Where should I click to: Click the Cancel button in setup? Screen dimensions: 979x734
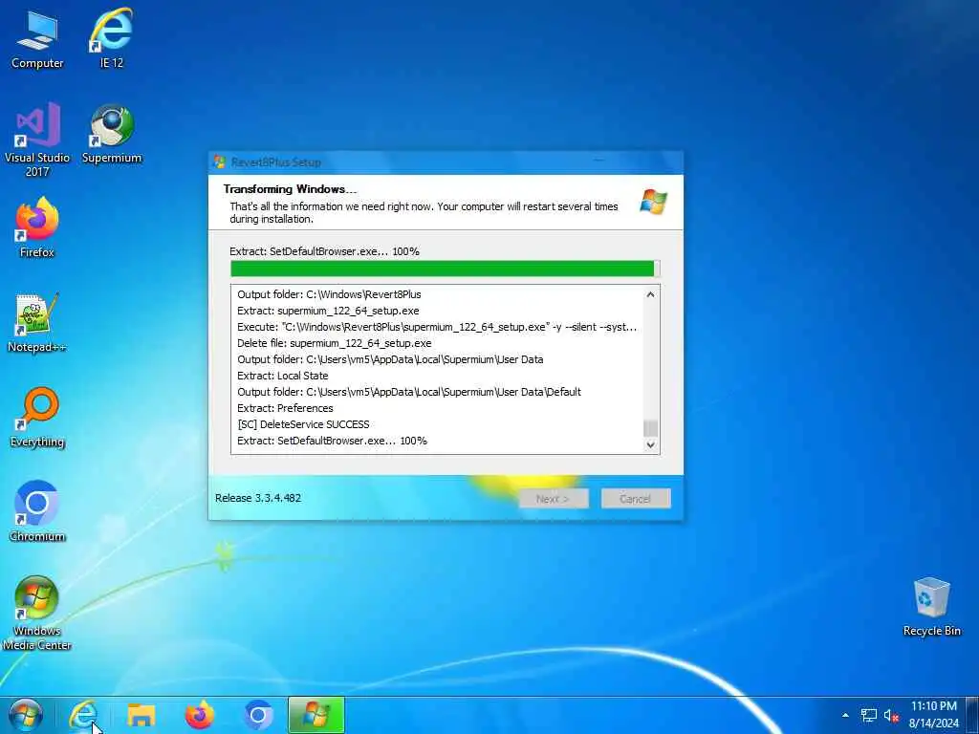click(636, 499)
